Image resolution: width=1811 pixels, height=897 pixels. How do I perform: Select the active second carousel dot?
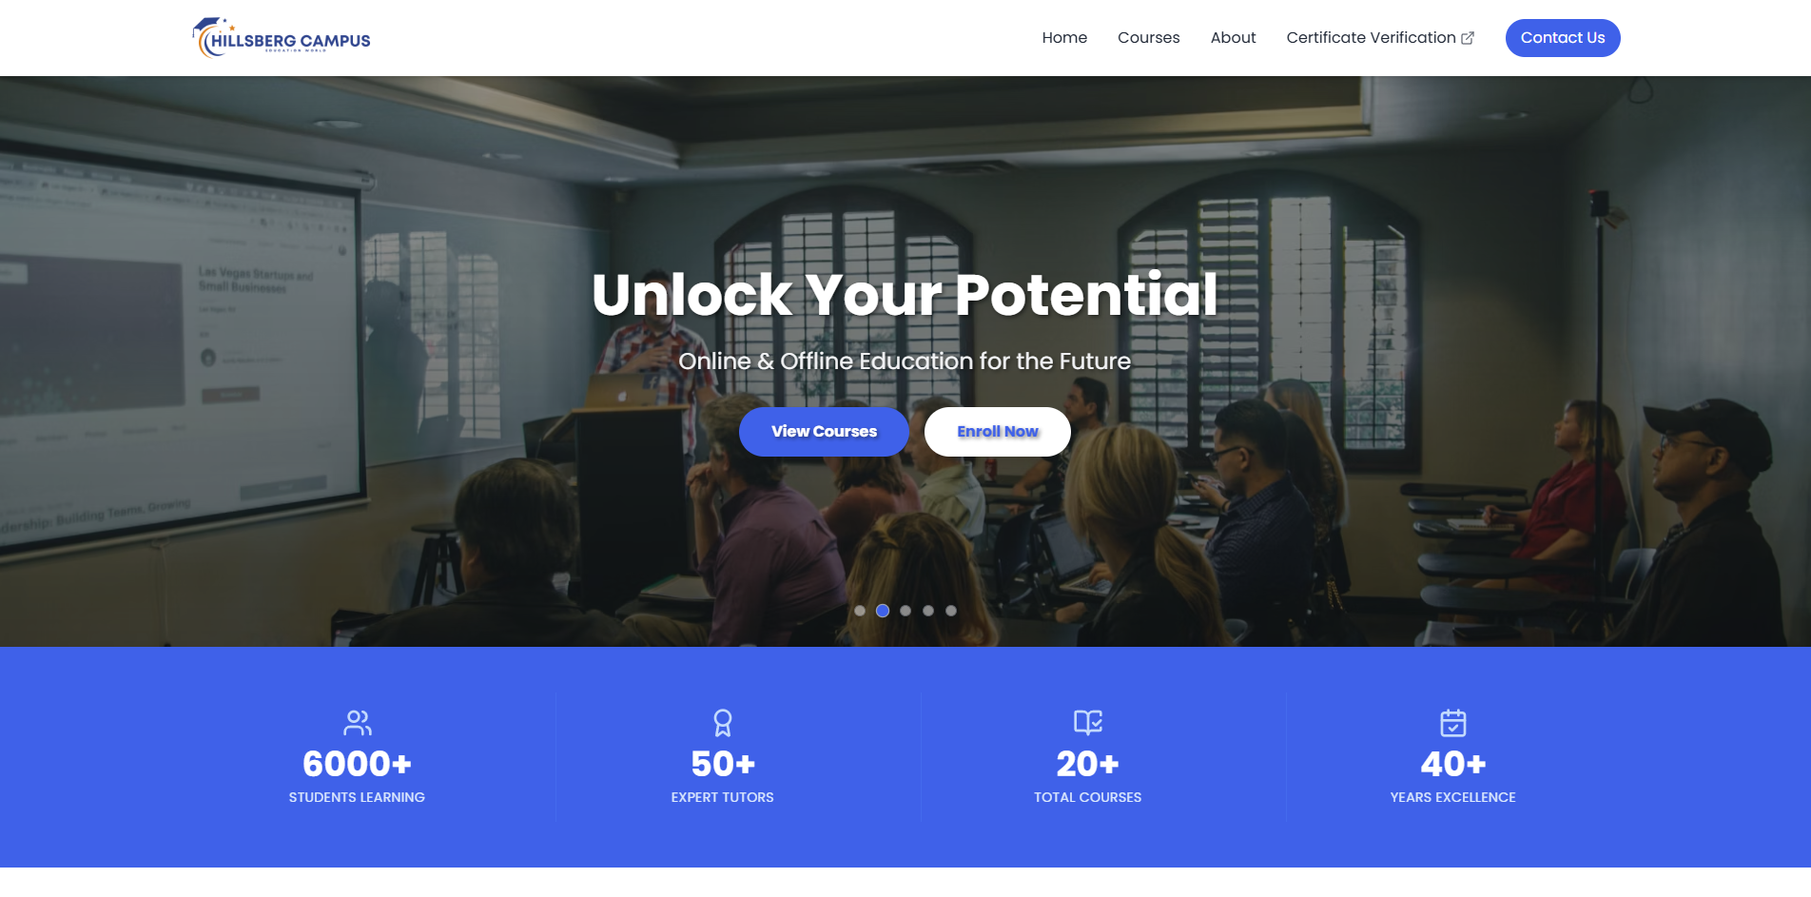pos(883,611)
